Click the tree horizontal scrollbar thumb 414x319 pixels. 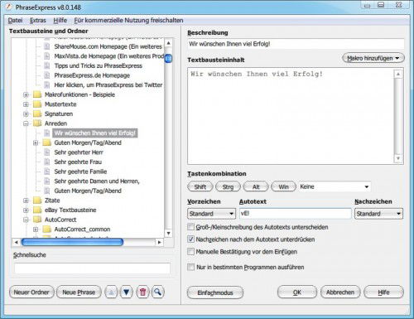point(72,242)
